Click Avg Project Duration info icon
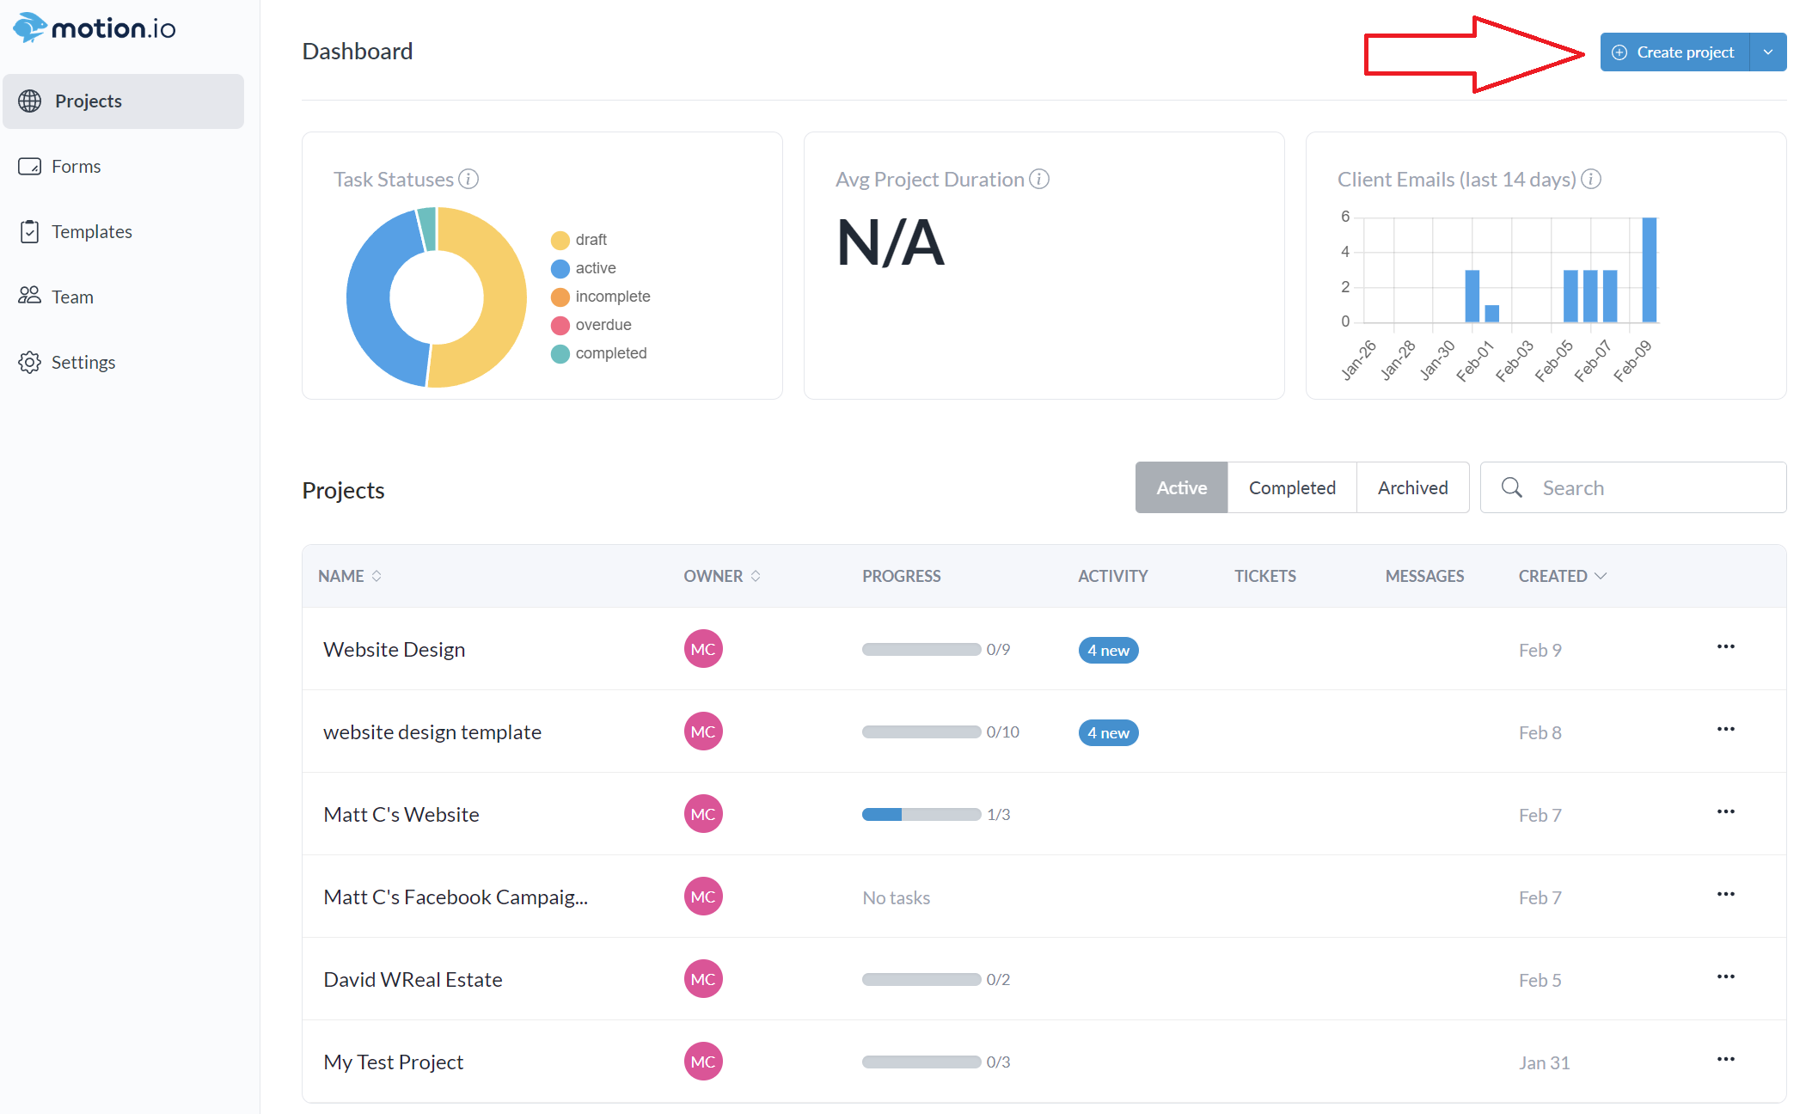This screenshot has height=1114, width=1806. pyautogui.click(x=1039, y=179)
